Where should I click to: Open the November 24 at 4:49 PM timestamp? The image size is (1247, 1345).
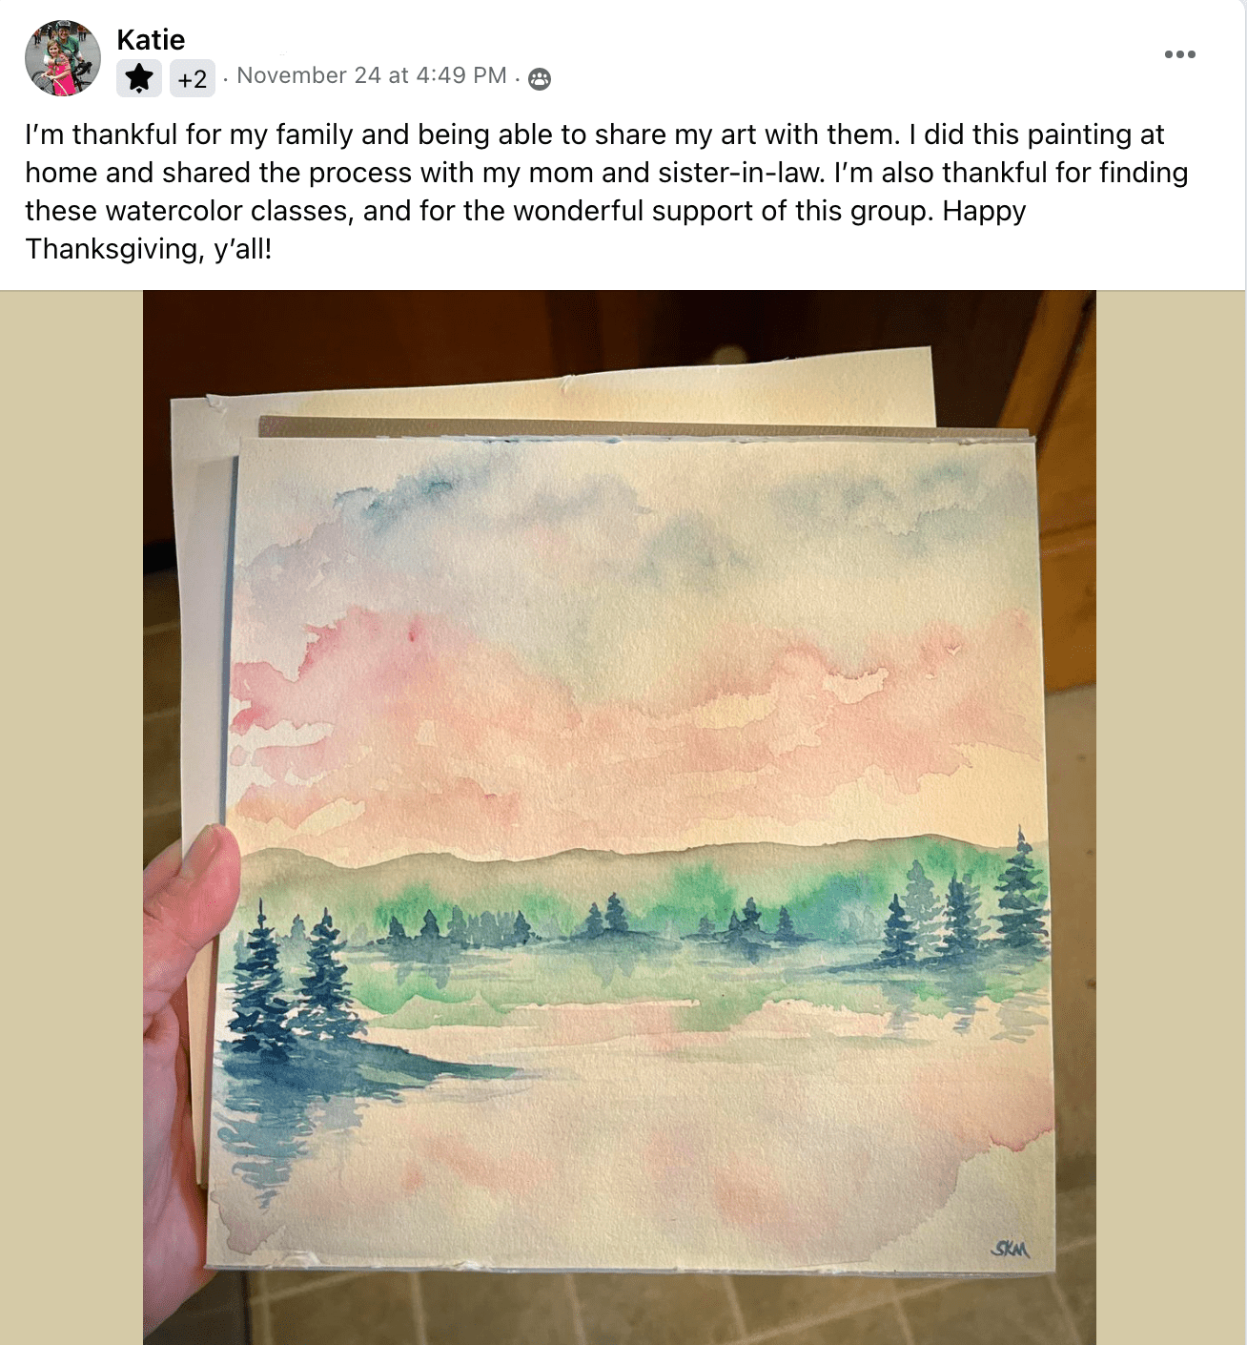pos(372,75)
